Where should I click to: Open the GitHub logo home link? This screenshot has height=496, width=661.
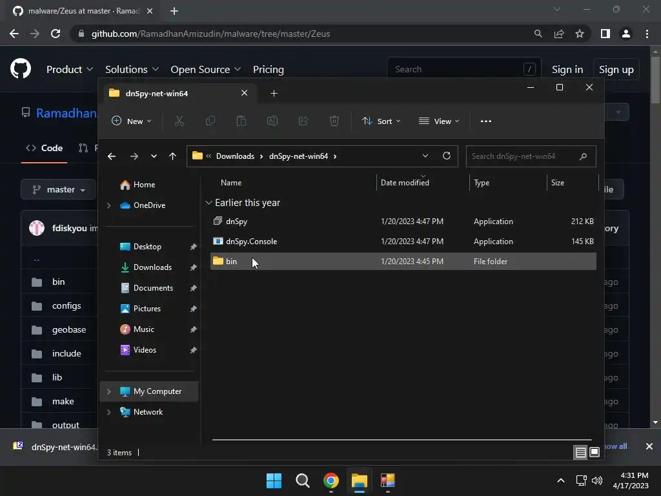(21, 68)
